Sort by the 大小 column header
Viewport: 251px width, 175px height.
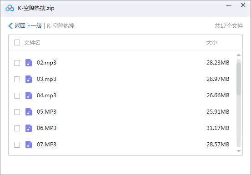point(211,43)
